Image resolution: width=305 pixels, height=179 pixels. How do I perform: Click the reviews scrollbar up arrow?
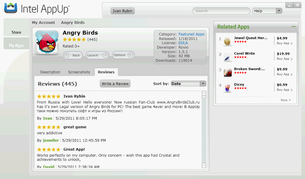[x=204, y=93]
